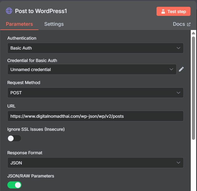Disable the JSON/RAW Parameters toggle
This screenshot has width=197, height=191.
14,185
